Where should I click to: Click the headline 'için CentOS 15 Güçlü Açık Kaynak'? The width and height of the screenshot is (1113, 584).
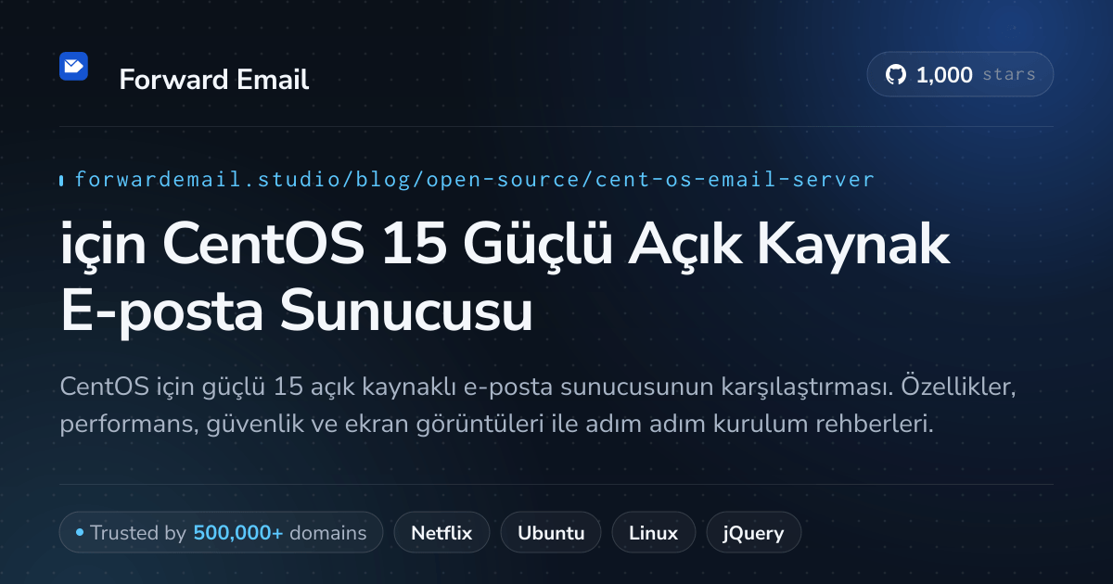click(x=505, y=246)
